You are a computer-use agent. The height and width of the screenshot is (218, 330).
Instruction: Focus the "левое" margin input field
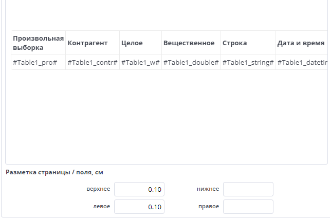[x=139, y=207]
